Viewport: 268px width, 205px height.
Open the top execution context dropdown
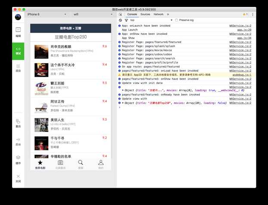[x=151, y=20]
